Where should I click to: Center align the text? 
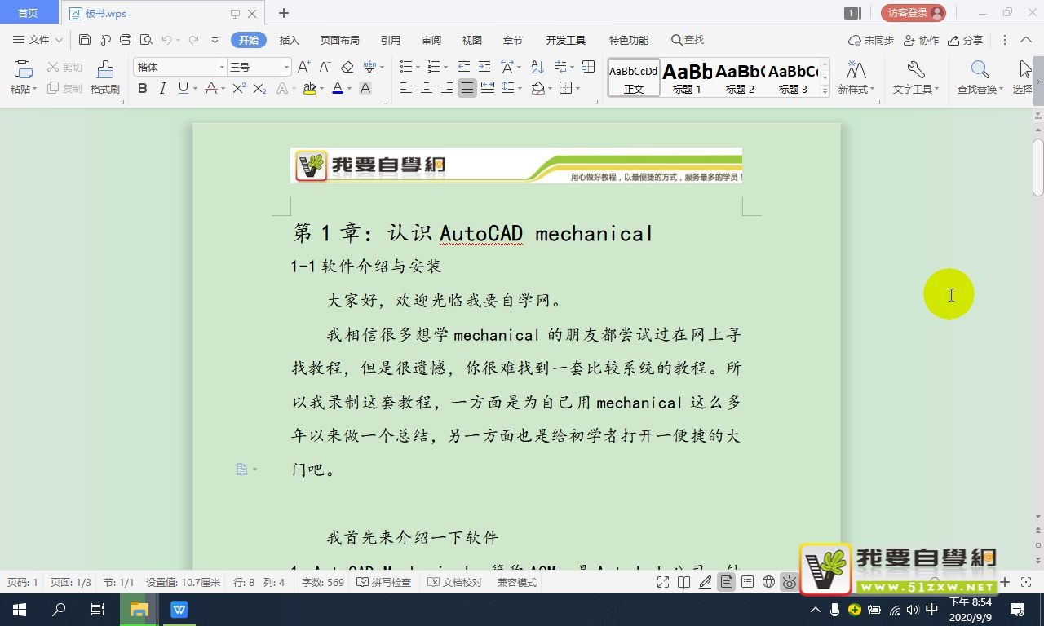pos(427,88)
